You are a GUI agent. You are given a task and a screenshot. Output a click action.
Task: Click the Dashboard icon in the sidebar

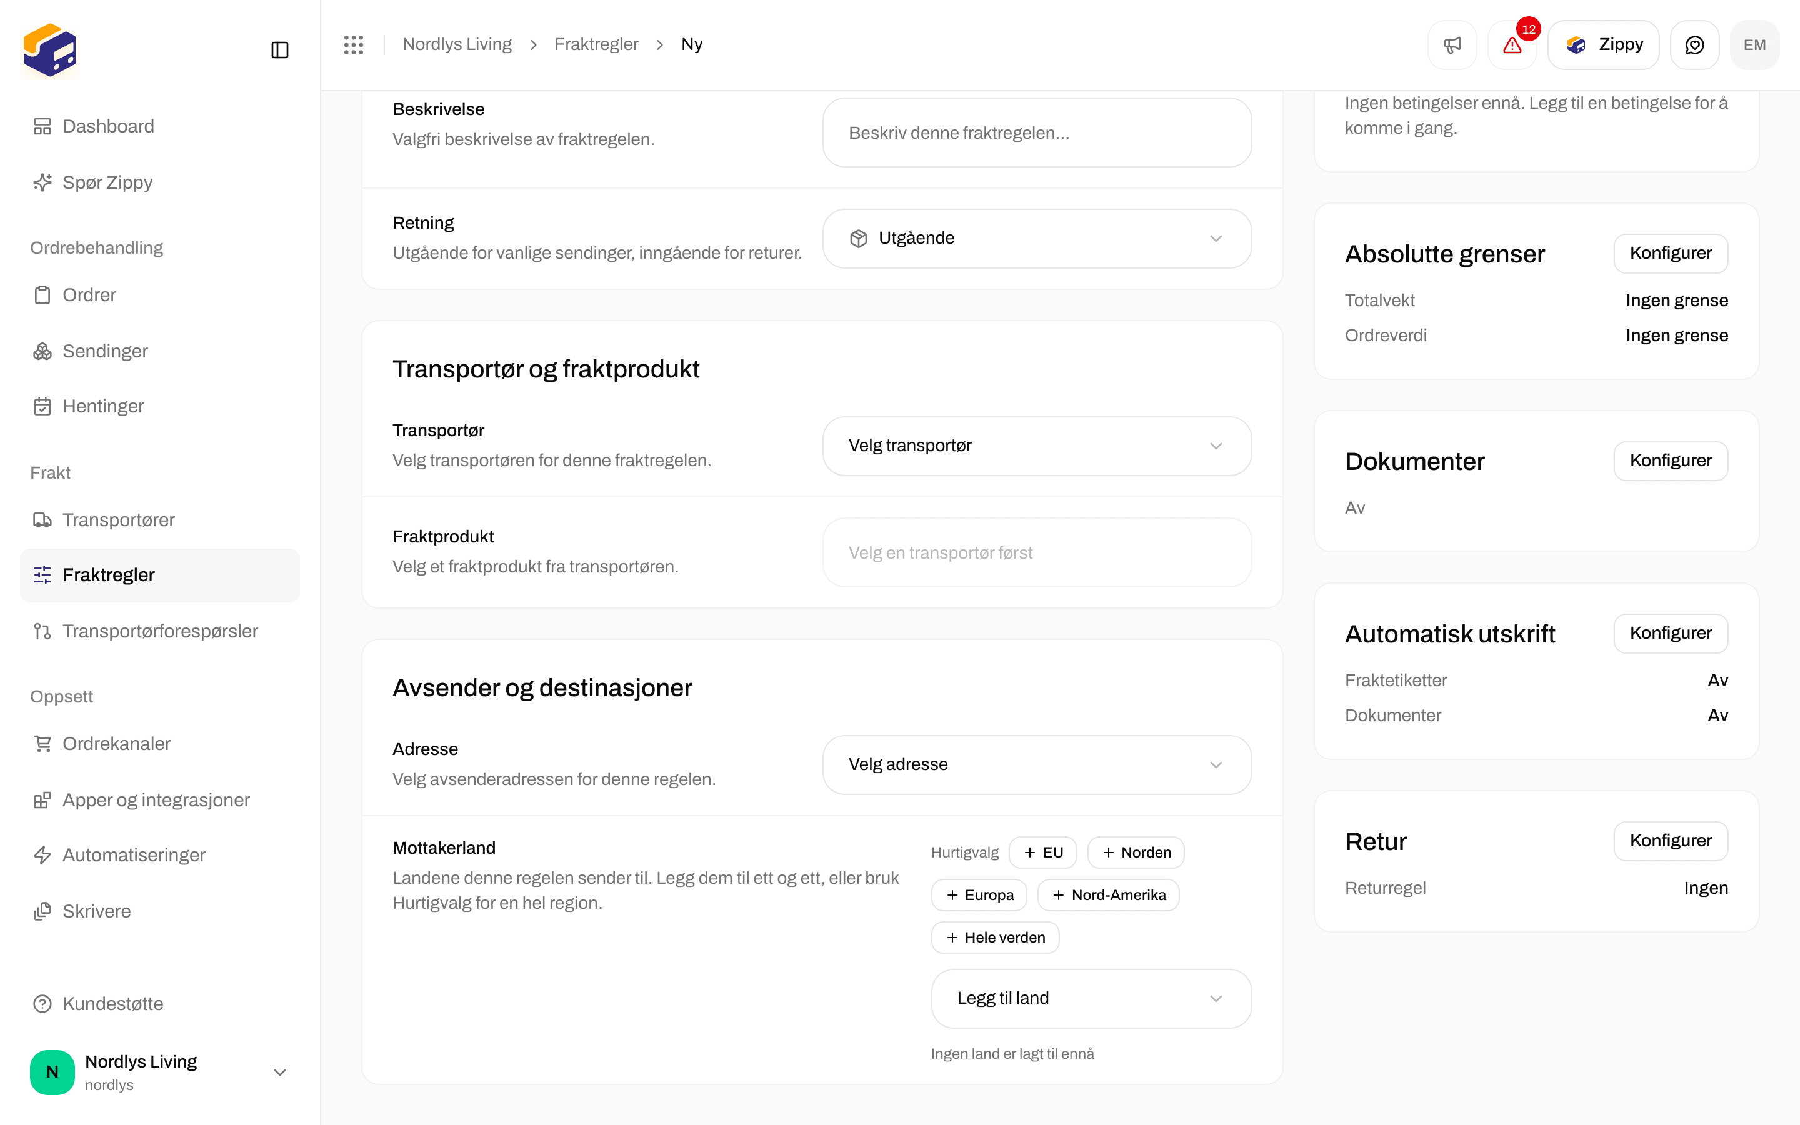coord(42,126)
